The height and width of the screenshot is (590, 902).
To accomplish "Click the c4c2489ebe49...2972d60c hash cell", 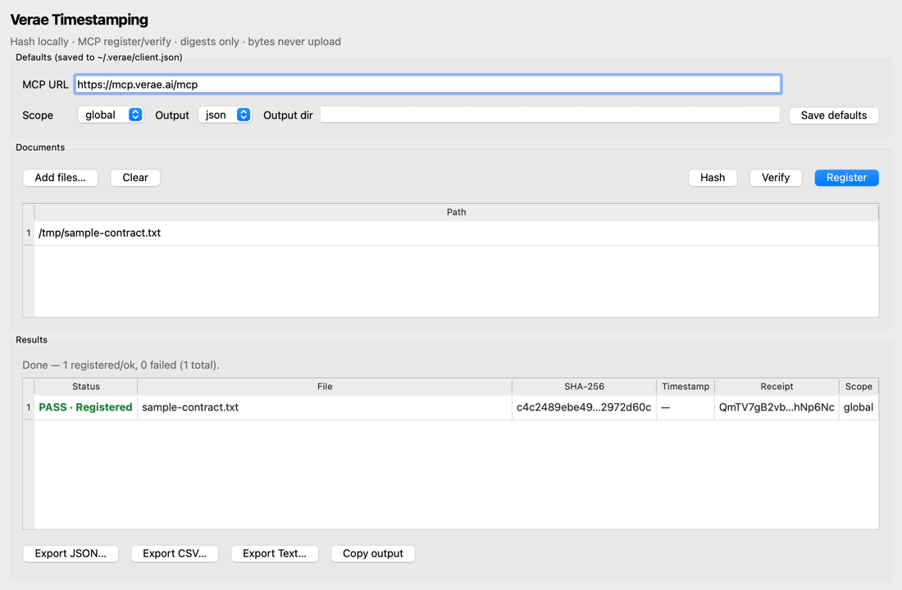I will pos(584,407).
